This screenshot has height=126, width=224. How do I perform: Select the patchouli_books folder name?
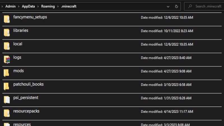28,84
